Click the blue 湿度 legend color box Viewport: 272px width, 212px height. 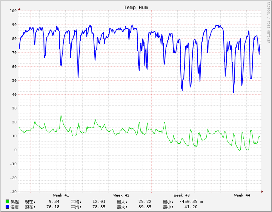pos(7,207)
